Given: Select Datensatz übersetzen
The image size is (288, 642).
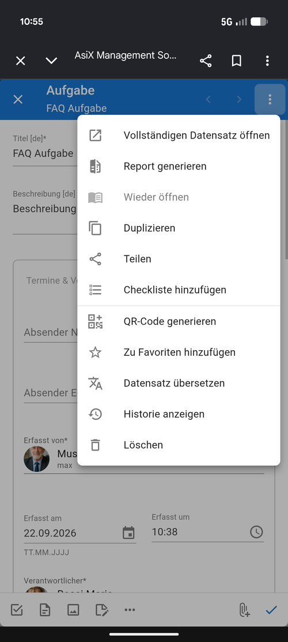Looking at the screenshot, I should (x=179, y=383).
